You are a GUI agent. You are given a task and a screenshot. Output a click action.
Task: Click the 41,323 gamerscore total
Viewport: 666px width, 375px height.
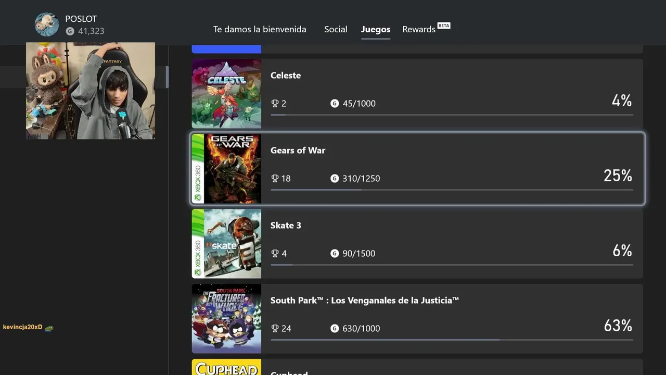pyautogui.click(x=91, y=31)
